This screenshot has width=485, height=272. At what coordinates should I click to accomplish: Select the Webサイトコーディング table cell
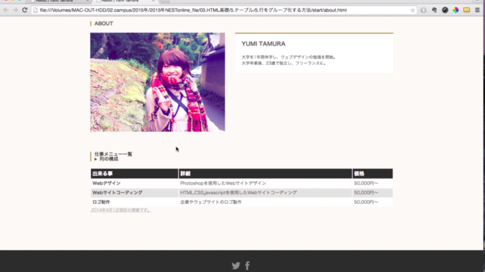tap(135, 193)
